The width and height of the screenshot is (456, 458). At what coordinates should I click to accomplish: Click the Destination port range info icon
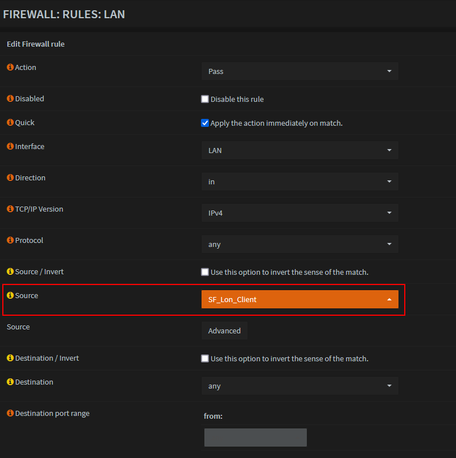tap(10, 414)
